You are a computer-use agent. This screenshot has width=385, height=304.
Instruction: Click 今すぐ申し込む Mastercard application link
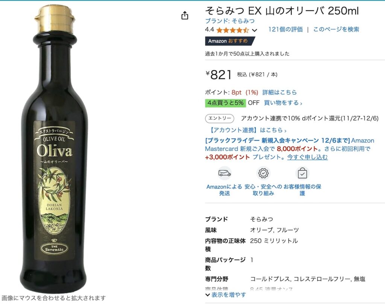click(307, 157)
